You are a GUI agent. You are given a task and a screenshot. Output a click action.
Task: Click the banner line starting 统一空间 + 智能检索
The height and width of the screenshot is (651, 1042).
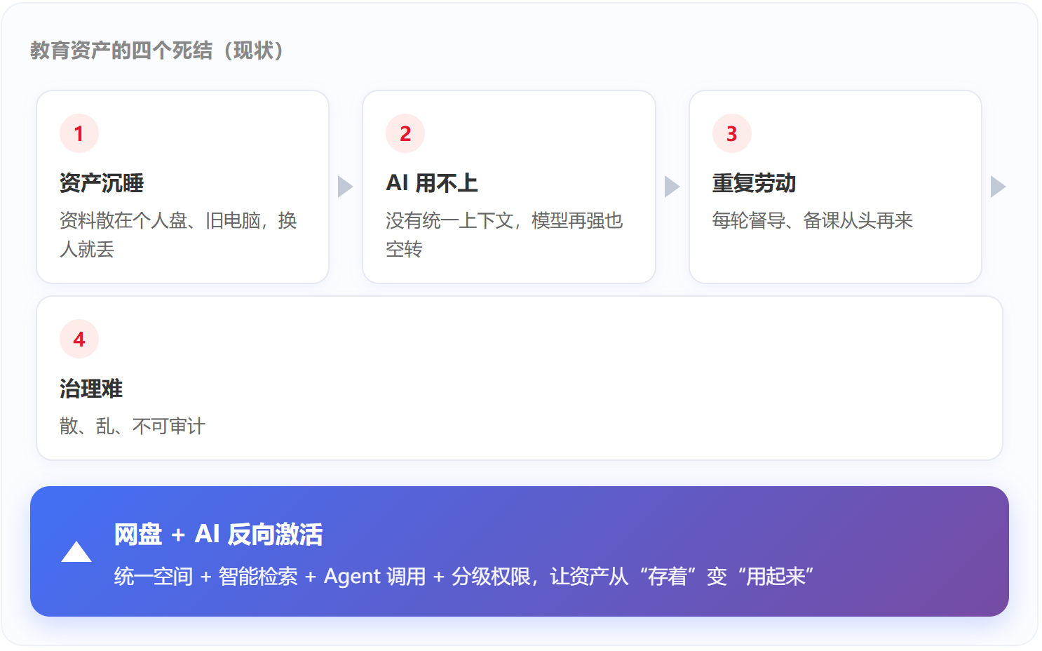coord(464,577)
